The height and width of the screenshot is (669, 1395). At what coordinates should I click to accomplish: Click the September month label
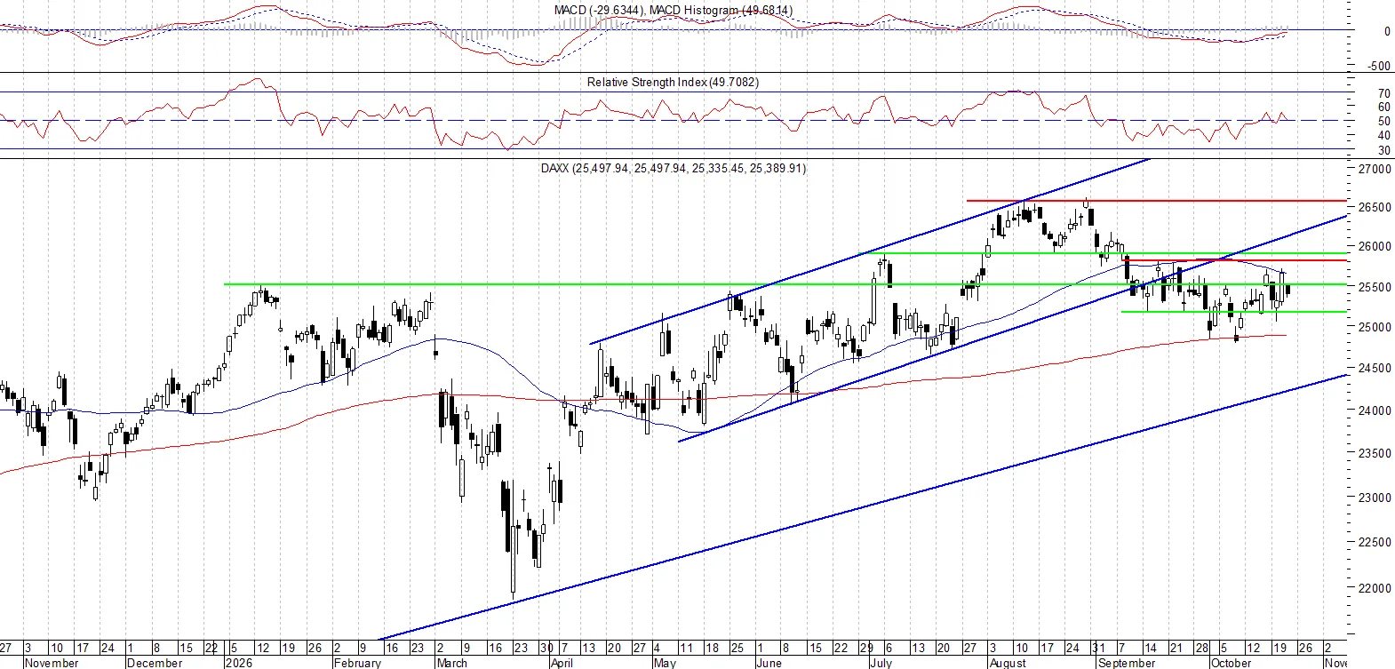click(x=1126, y=663)
